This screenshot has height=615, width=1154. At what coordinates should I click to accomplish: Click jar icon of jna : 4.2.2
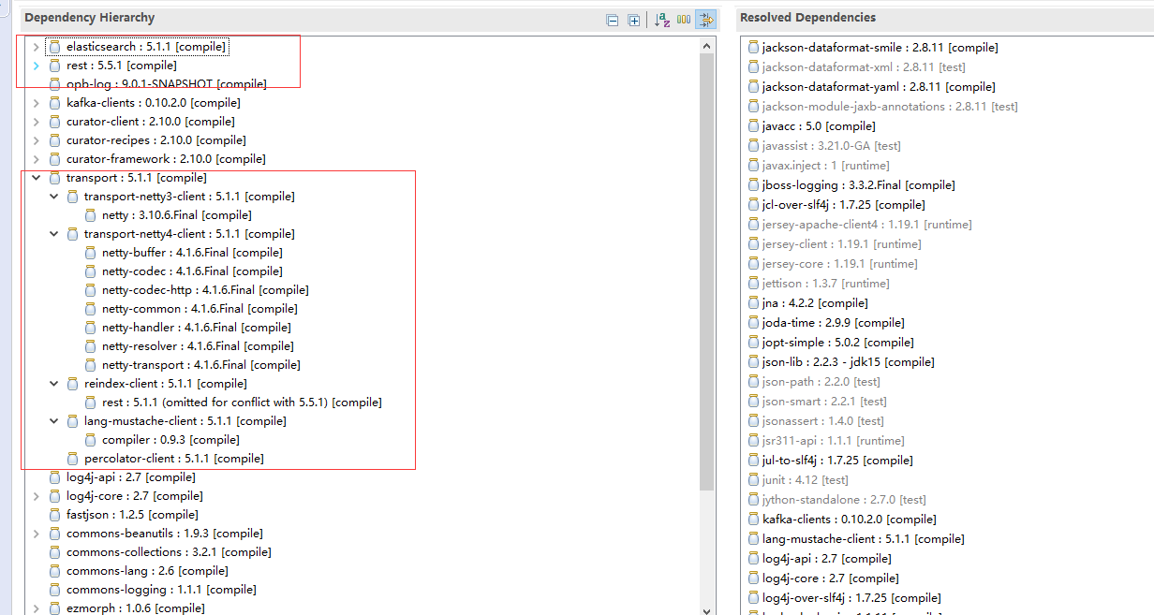tap(753, 303)
